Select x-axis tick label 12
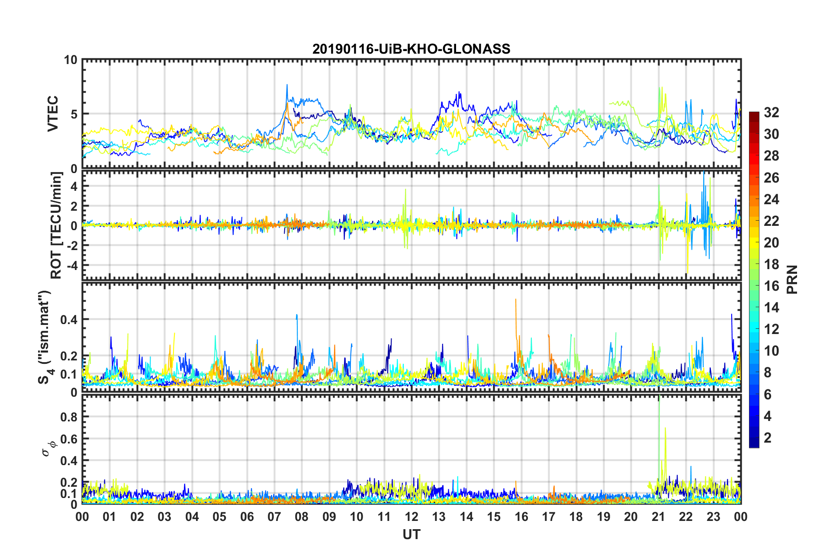 (411, 517)
